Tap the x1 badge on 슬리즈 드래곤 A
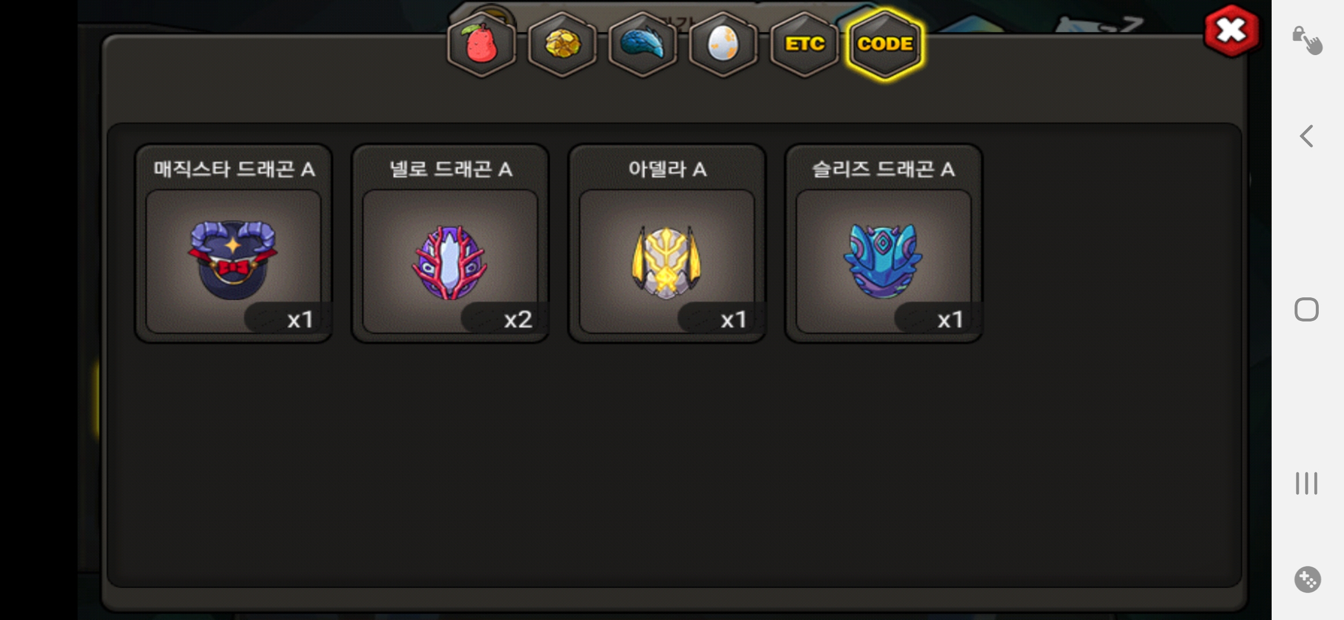 [x=950, y=319]
